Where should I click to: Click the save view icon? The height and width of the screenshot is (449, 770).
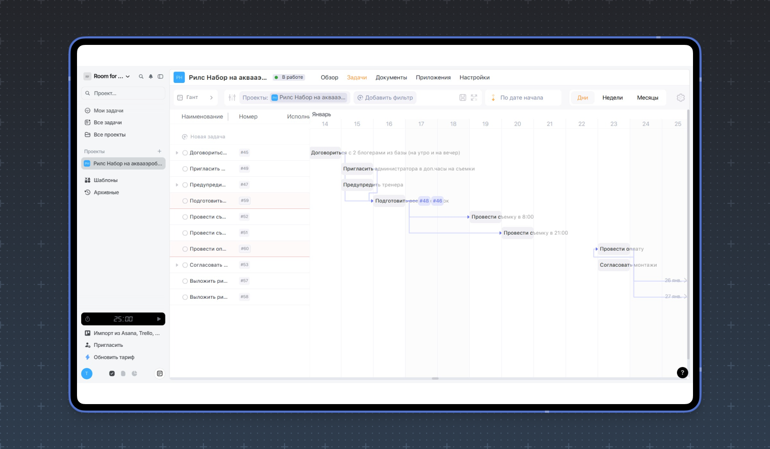[x=462, y=98]
